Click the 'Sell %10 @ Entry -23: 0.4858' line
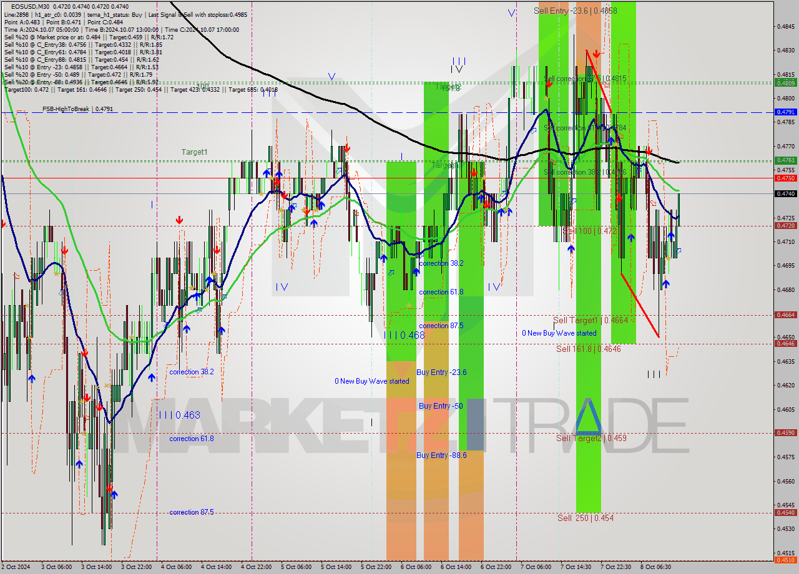799x574 pixels. point(81,67)
